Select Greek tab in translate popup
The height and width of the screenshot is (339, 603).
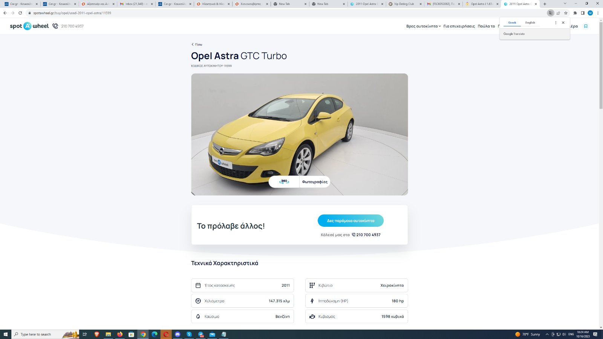[512, 23]
